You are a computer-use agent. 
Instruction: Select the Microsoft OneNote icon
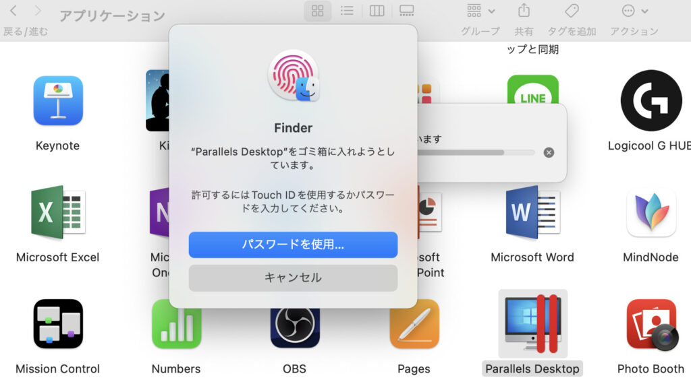coord(159,212)
